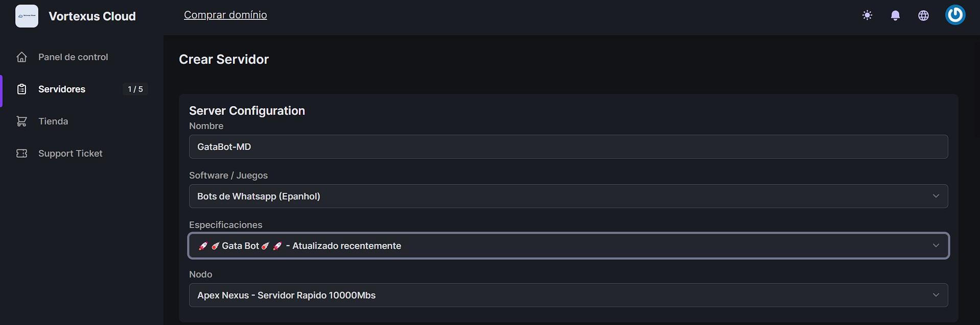Click the Vortexus Cloud brand title
Image resolution: width=980 pixels, height=325 pixels.
pyautogui.click(x=92, y=16)
